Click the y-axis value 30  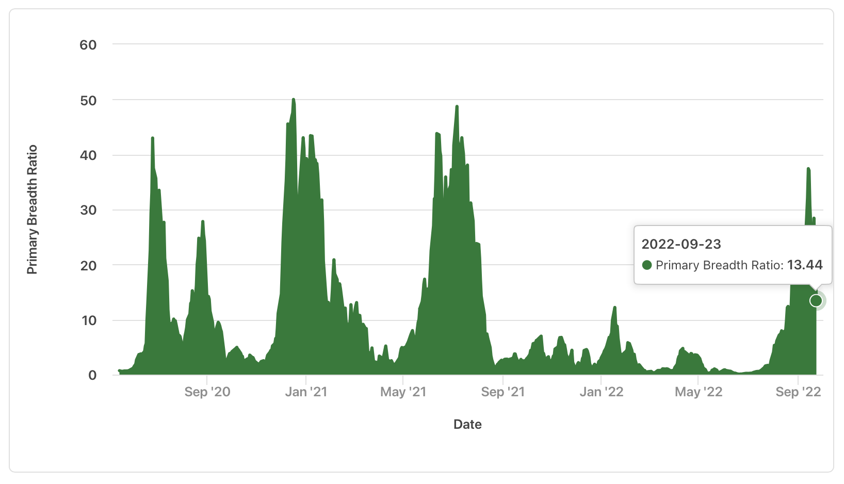tap(88, 210)
